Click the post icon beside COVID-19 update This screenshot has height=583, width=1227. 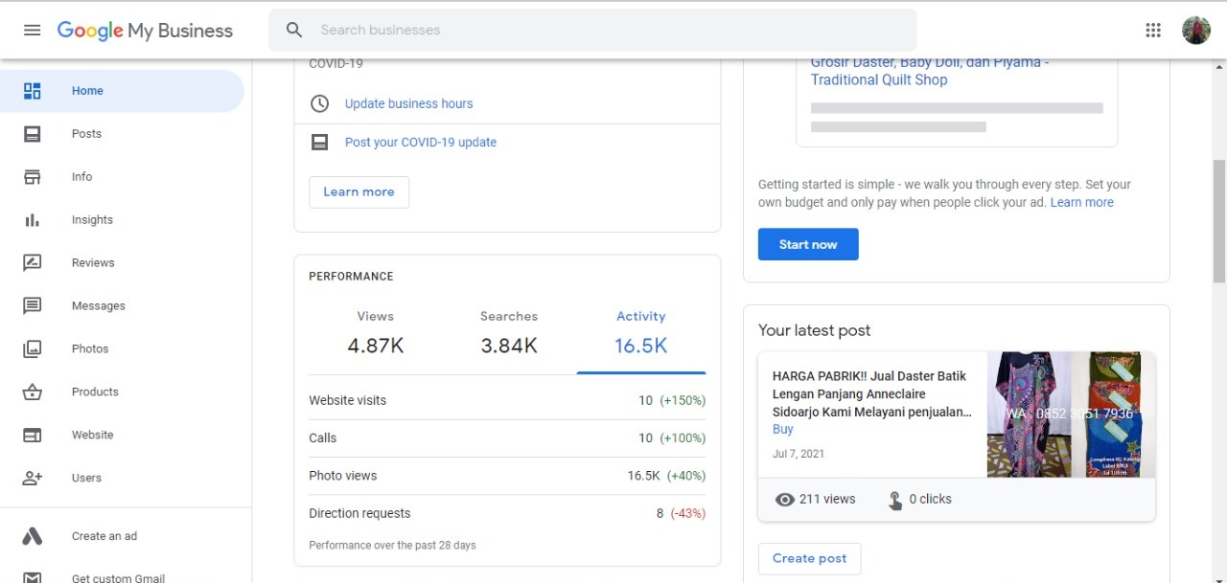click(320, 142)
